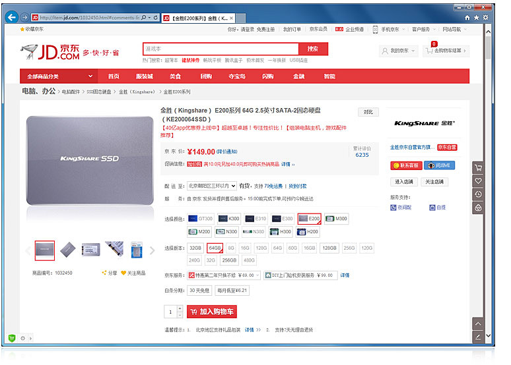This screenshot has width=511, height=365.
Task: Click the 关注店铺 follow store button
Action: pos(434,182)
